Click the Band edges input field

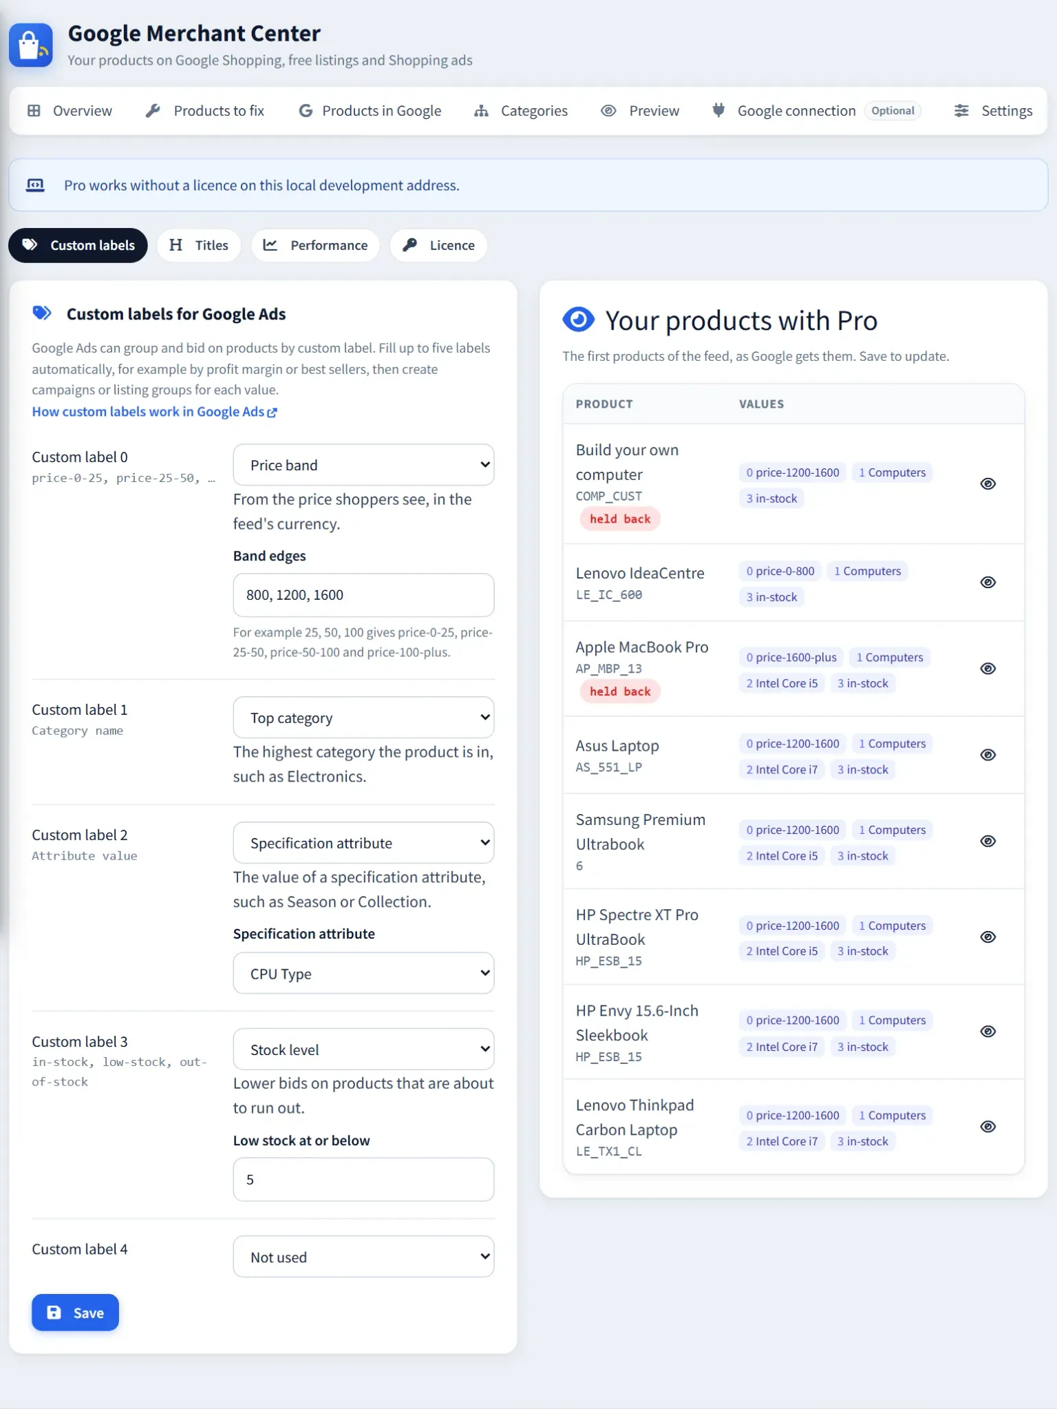(363, 595)
